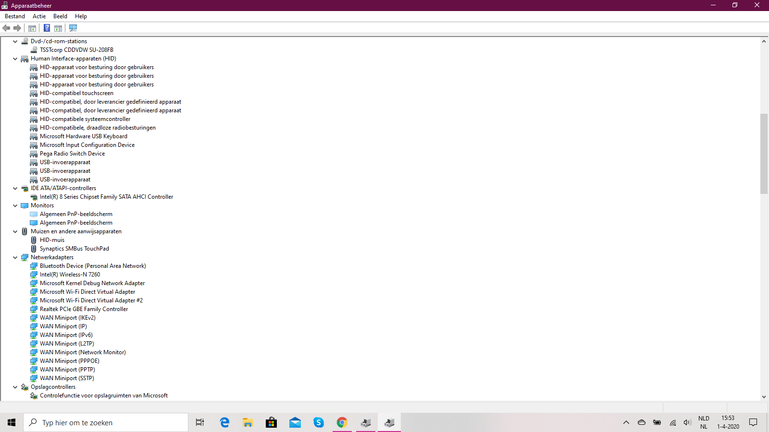769x432 pixels.
Task: Collapse the Netwerkadapters category
Action: click(x=15, y=258)
